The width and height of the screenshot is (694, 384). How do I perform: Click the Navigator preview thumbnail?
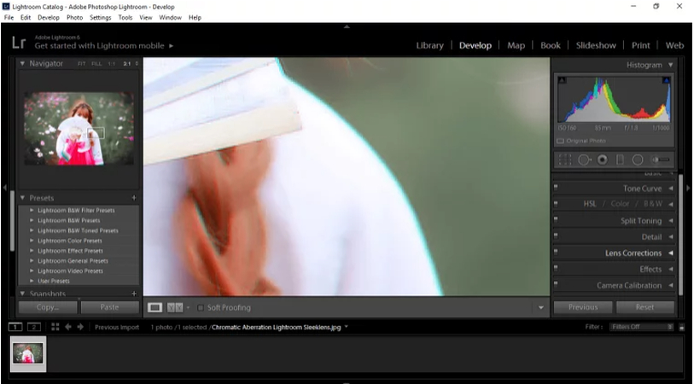click(x=79, y=128)
